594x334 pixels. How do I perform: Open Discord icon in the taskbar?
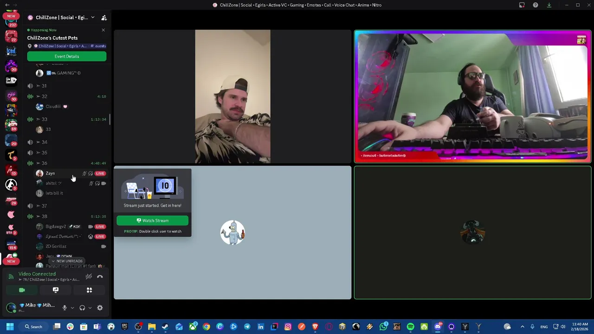tap(438, 327)
